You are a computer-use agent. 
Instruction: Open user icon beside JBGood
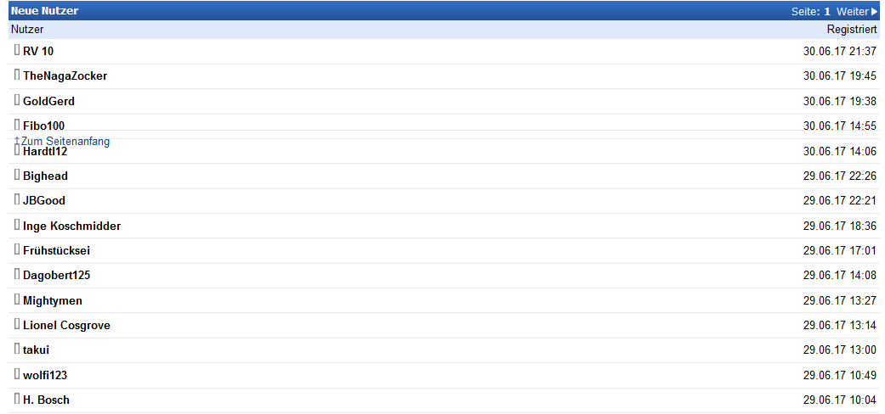(x=17, y=199)
